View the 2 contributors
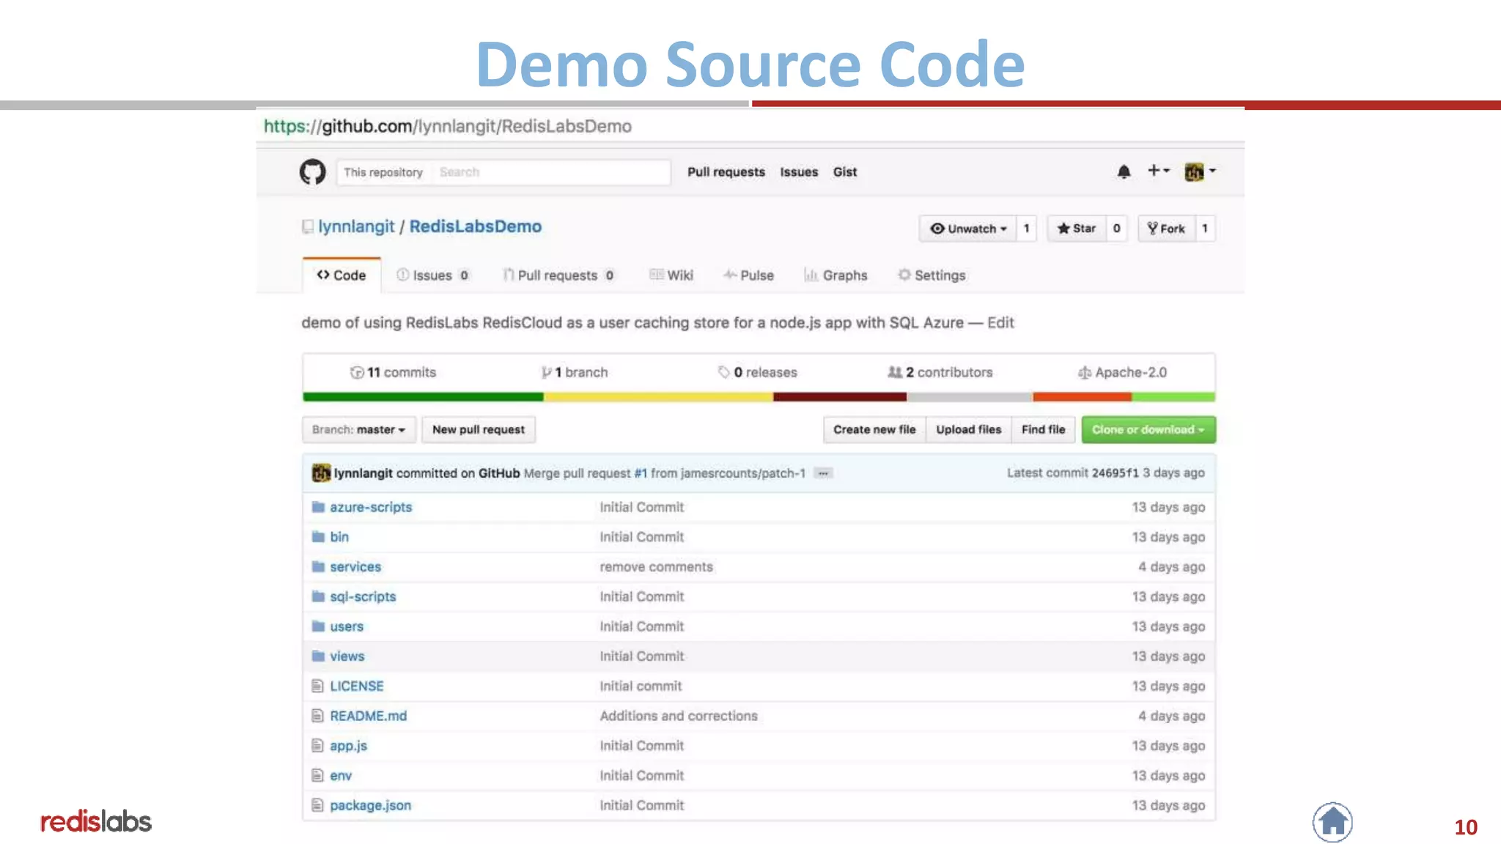Screen dimensions: 1501x844 [x=940, y=373]
